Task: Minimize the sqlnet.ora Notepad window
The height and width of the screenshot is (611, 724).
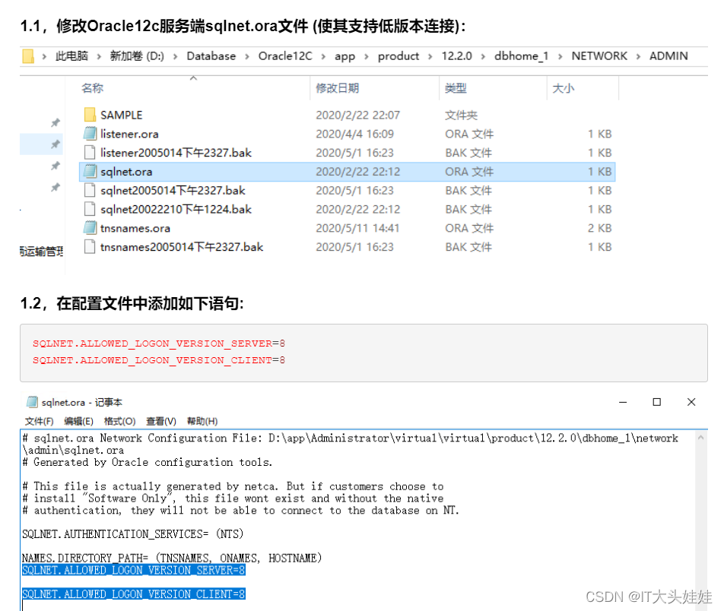Action: tap(623, 403)
